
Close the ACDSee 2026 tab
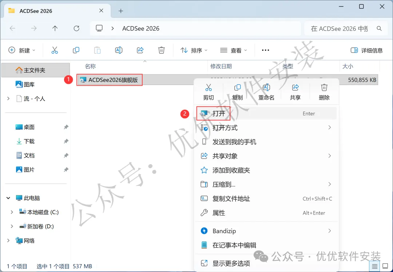coord(101,11)
